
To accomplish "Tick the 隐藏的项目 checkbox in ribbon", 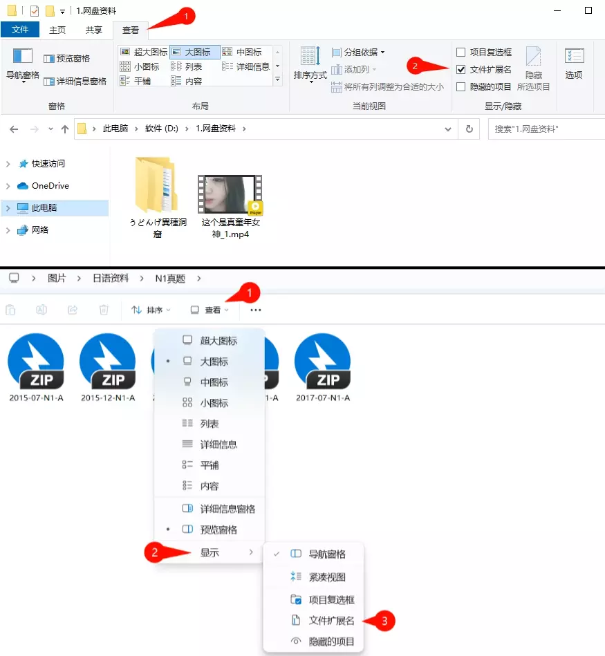I will point(461,87).
